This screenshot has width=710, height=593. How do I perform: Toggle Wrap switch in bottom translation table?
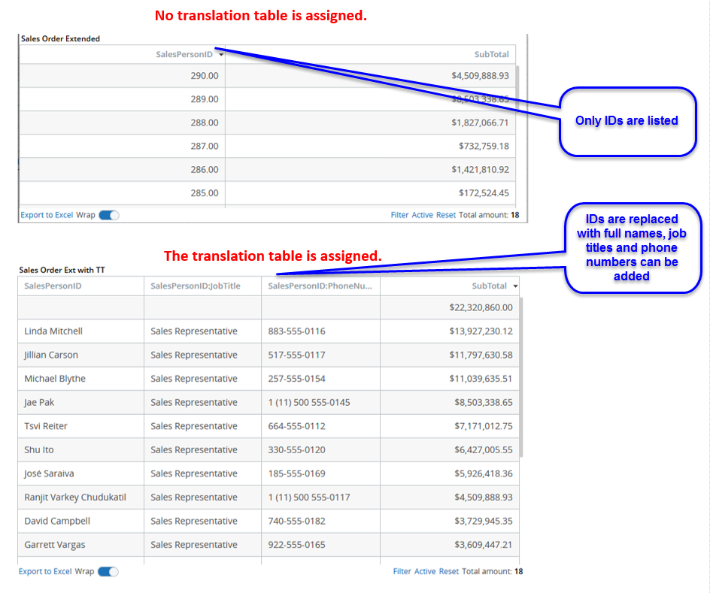[108, 571]
